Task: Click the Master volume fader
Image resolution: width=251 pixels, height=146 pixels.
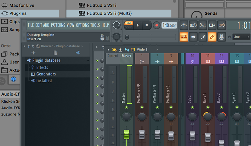Action: point(126,135)
